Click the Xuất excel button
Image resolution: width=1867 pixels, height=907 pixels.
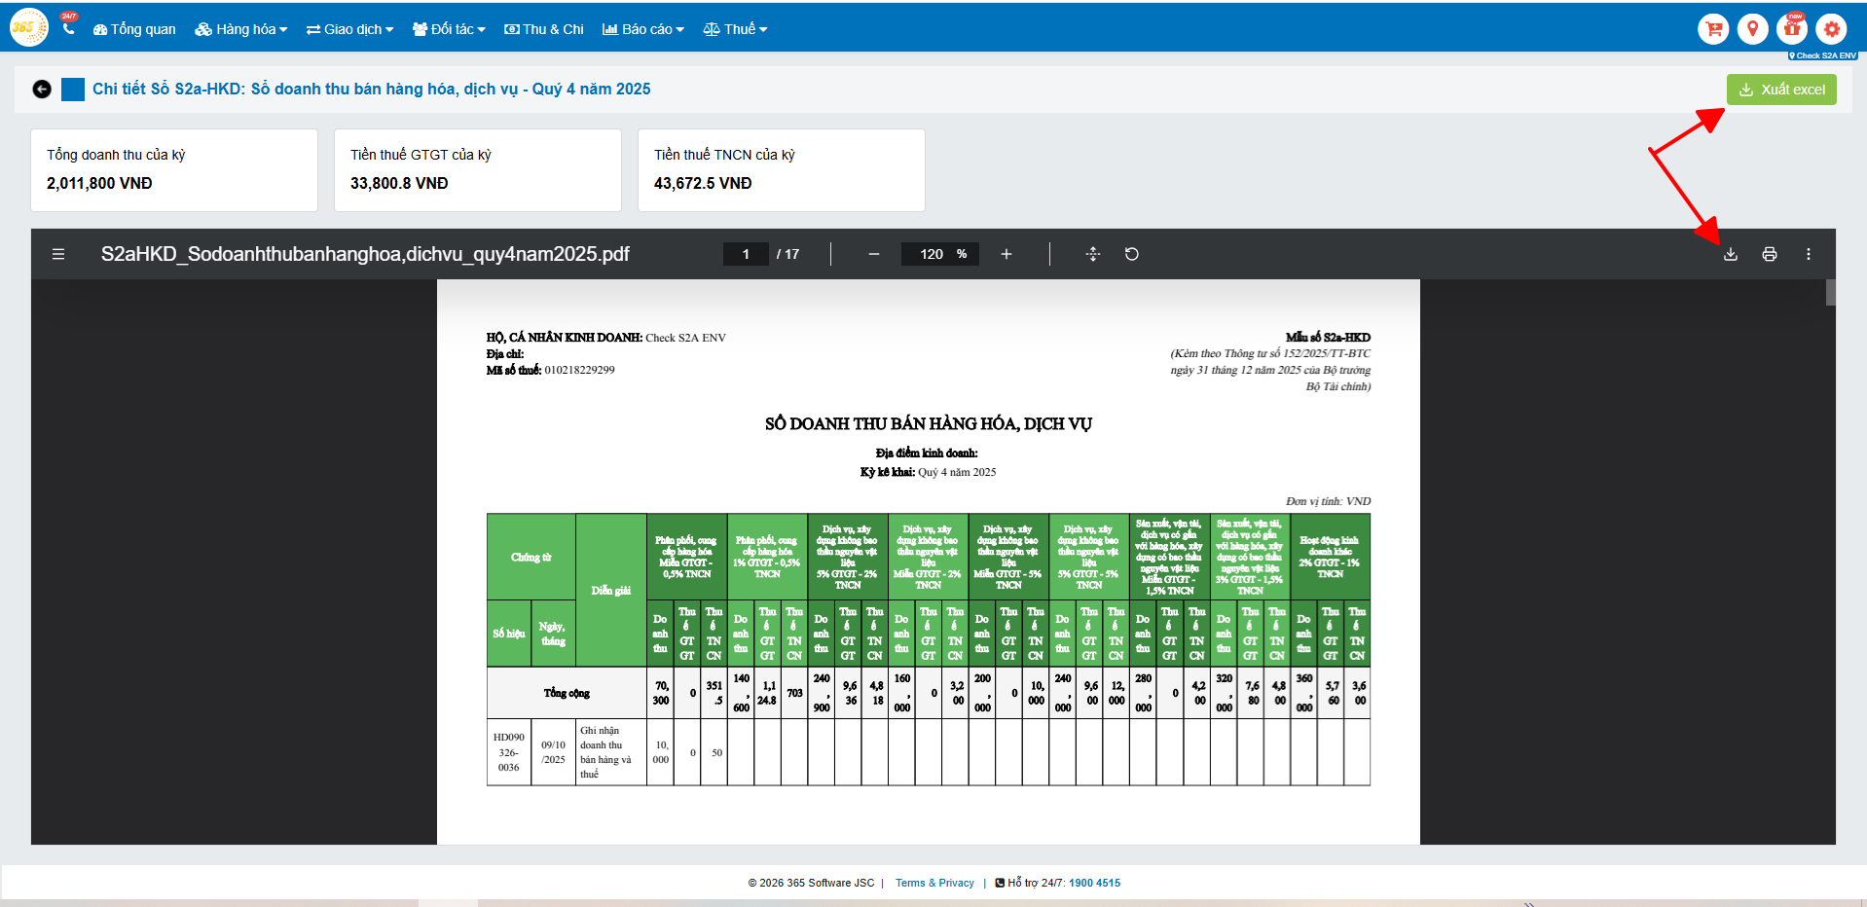[x=1781, y=90]
